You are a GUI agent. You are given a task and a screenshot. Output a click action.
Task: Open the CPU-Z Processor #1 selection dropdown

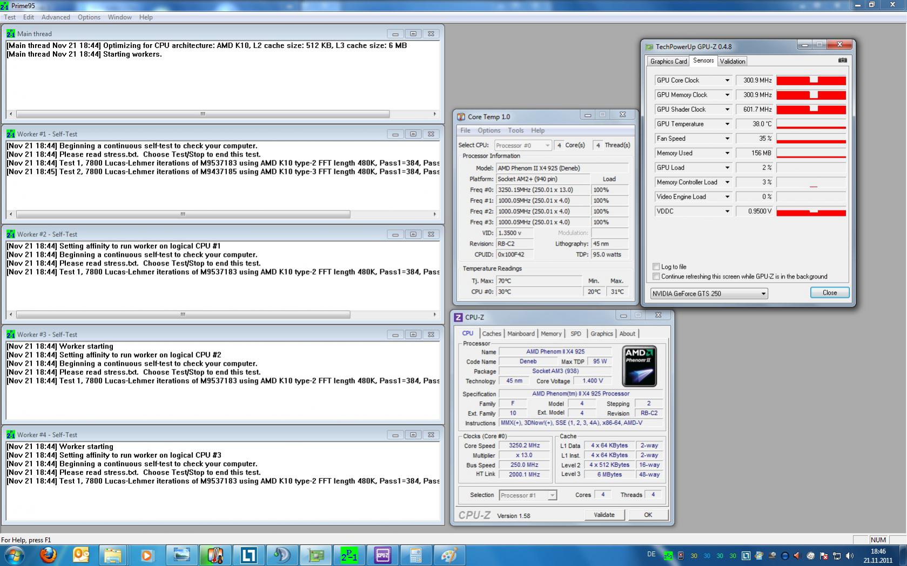[x=527, y=495]
